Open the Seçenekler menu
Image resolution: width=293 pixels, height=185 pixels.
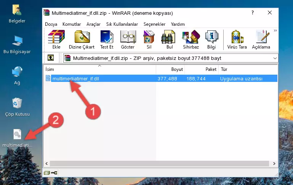coord(154,24)
